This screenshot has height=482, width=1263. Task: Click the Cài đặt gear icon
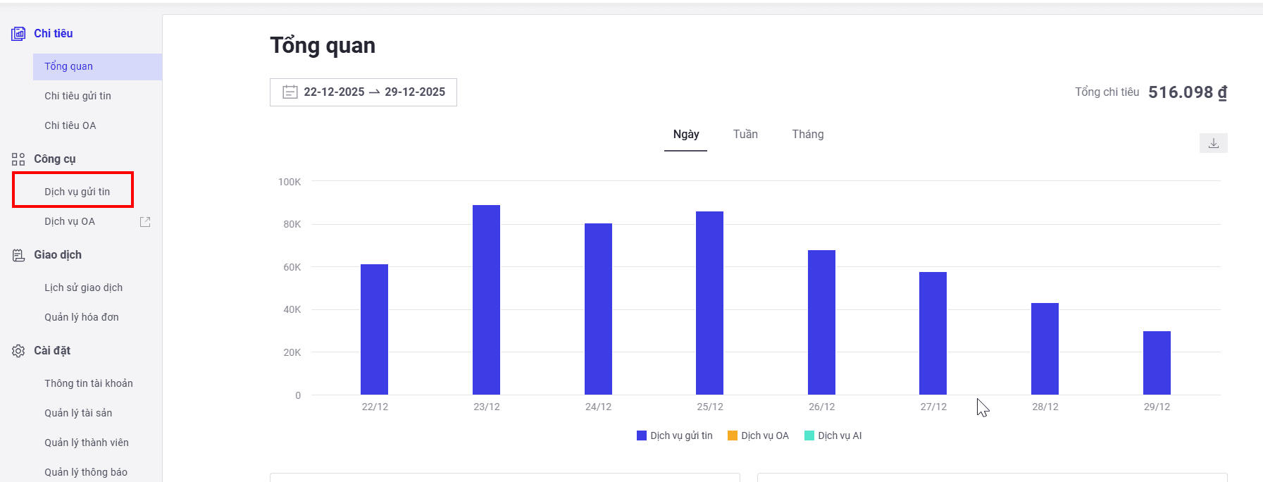(x=18, y=351)
